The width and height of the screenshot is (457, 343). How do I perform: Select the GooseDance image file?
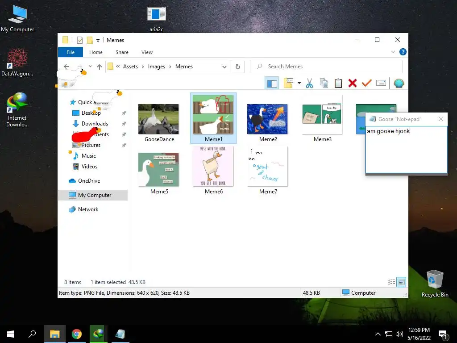(x=158, y=123)
